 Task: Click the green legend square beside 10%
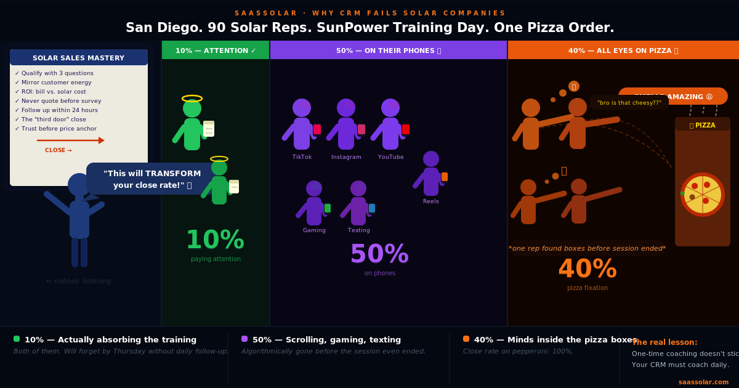tap(17, 339)
